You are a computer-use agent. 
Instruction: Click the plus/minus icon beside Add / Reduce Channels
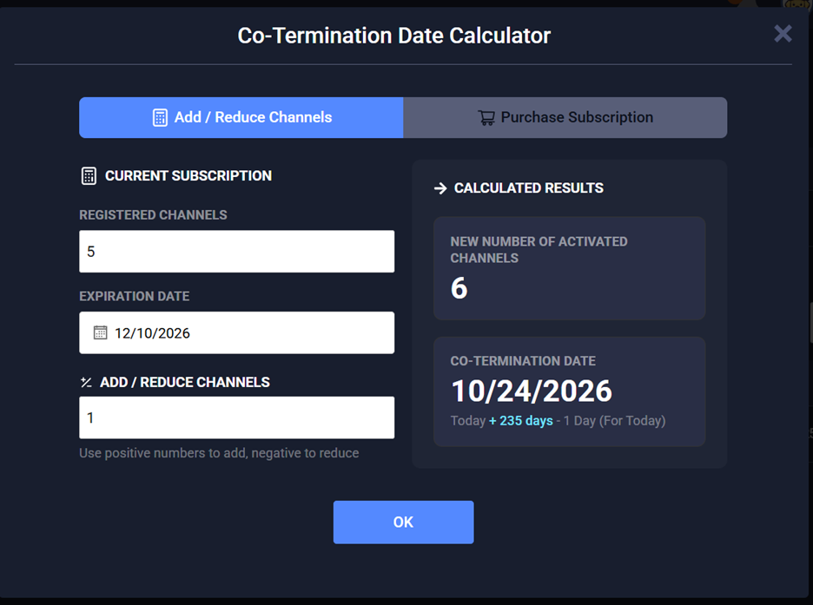(x=86, y=382)
